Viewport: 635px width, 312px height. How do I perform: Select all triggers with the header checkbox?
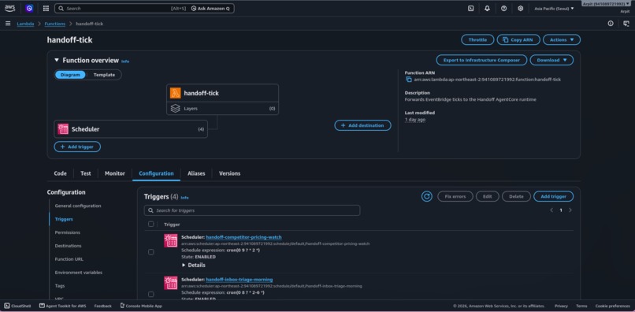(151, 224)
